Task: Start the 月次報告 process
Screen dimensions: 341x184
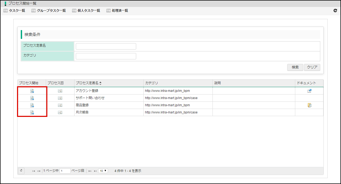Action: (32, 112)
